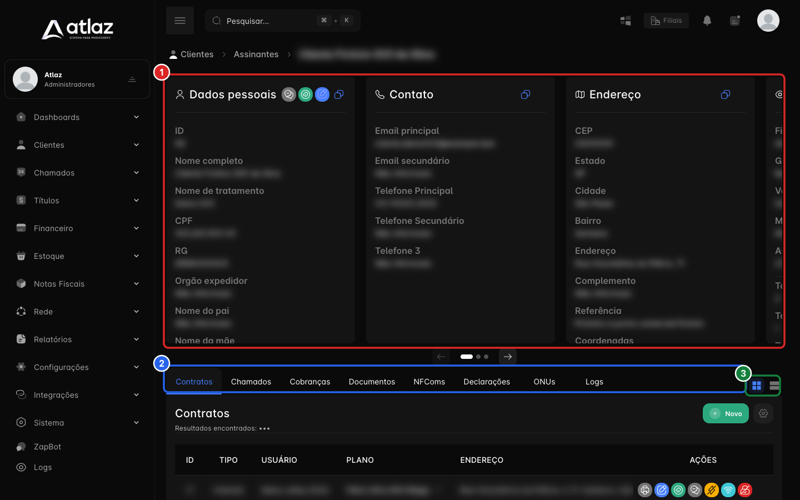Image resolution: width=800 pixels, height=500 pixels.
Task: Collapse the Atlaz Administradores profile card
Action: [x=132, y=79]
